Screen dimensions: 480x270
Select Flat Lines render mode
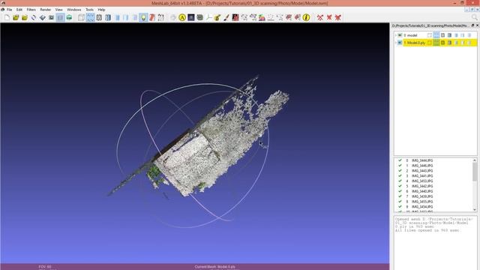(117, 18)
